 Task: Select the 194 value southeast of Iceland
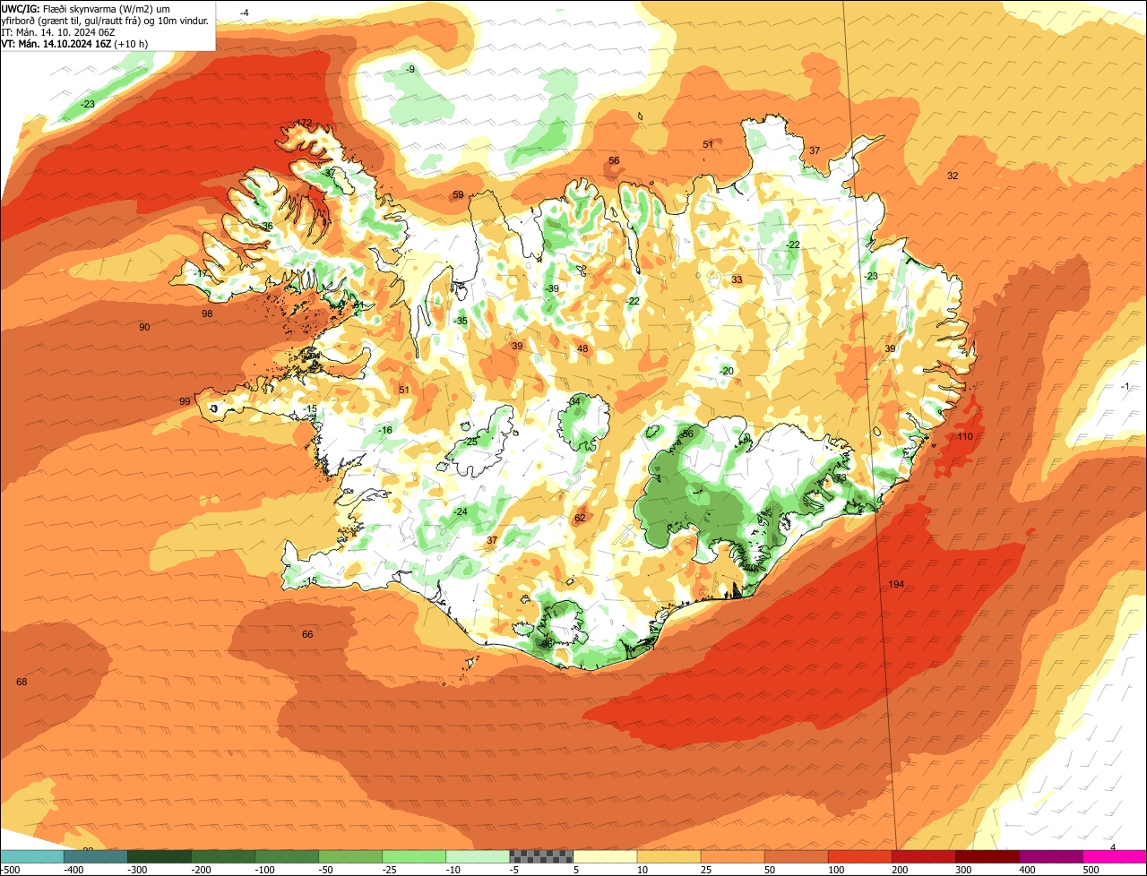(x=896, y=585)
